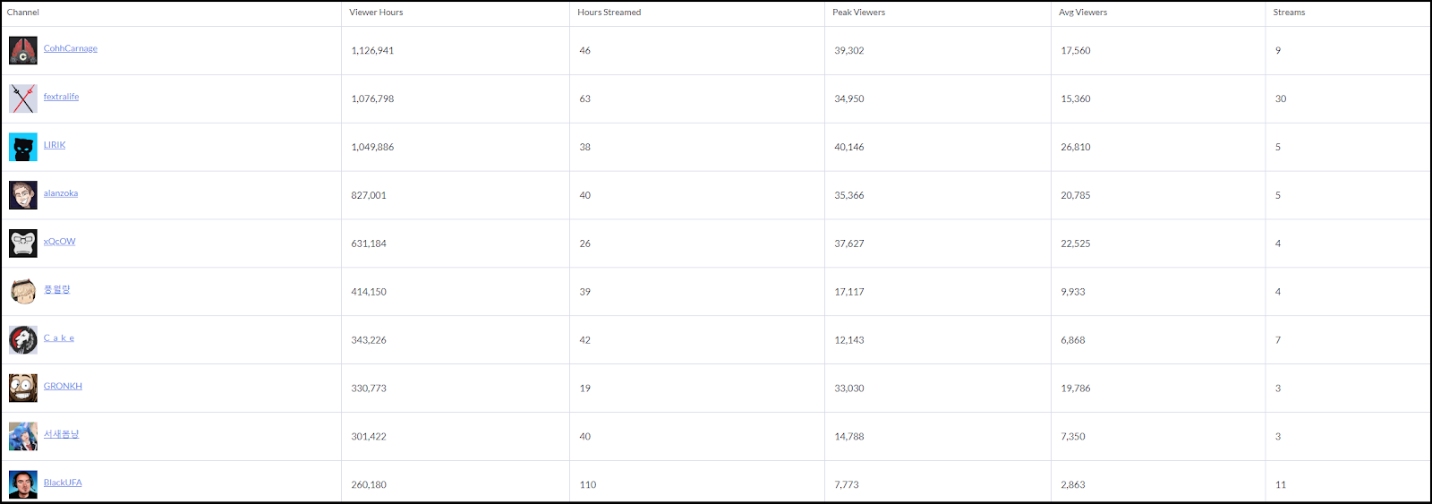Open the LIRIK channel link
This screenshot has height=504, width=1432.
point(55,145)
